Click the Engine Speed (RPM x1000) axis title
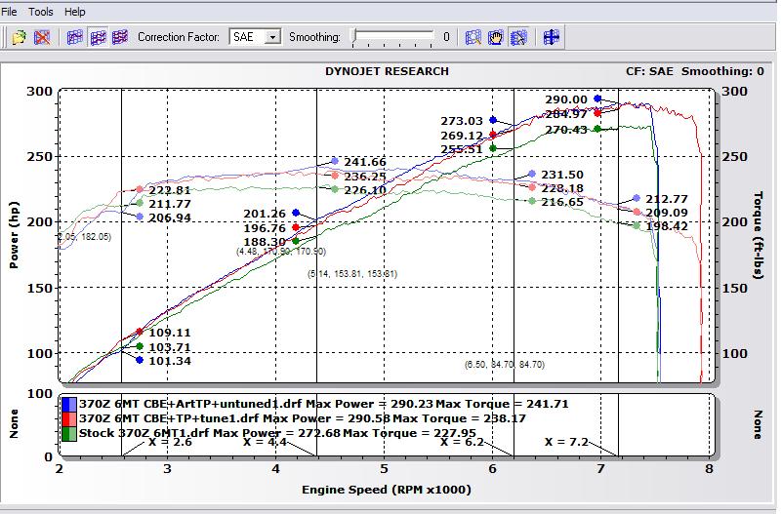Image resolution: width=781 pixels, height=514 pixels. pyautogui.click(x=387, y=490)
